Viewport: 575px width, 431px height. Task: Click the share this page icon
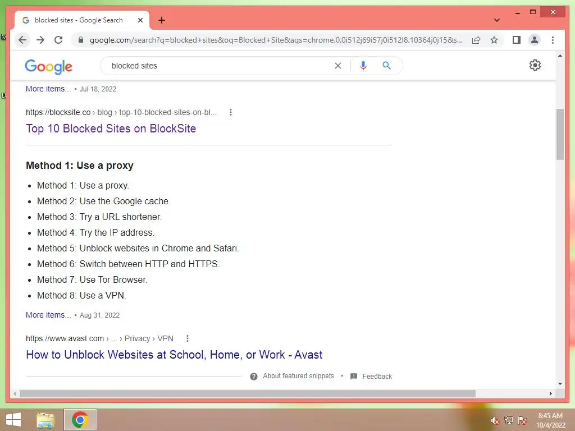click(x=476, y=40)
